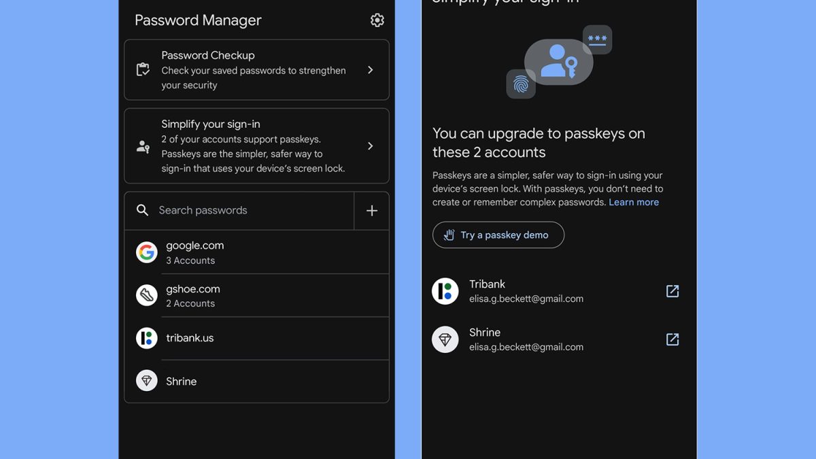This screenshot has width=816, height=459.
Task: Expand Password Checkup chevron arrow
Action: point(370,70)
